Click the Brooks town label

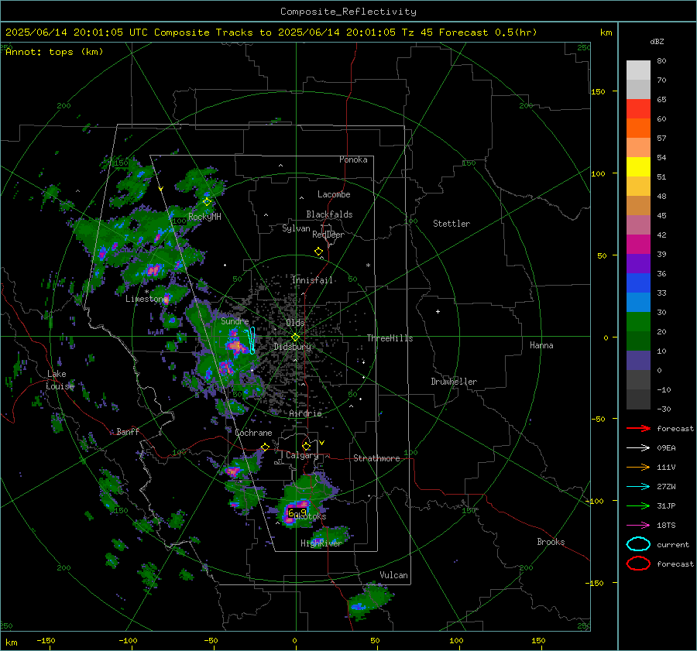[x=551, y=542]
